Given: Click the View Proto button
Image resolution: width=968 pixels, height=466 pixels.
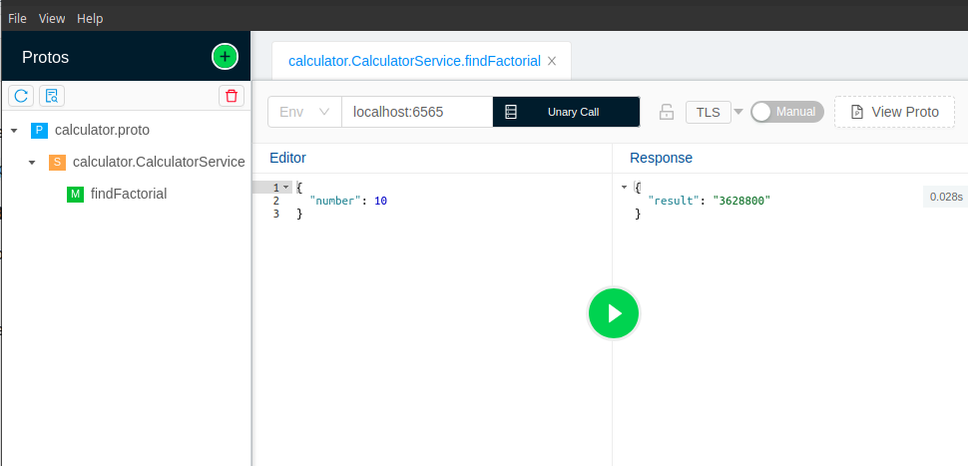Looking at the screenshot, I should tap(894, 112).
